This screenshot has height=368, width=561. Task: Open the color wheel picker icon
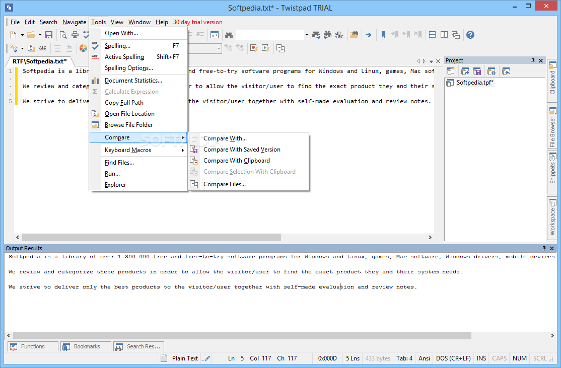pyautogui.click(x=83, y=48)
